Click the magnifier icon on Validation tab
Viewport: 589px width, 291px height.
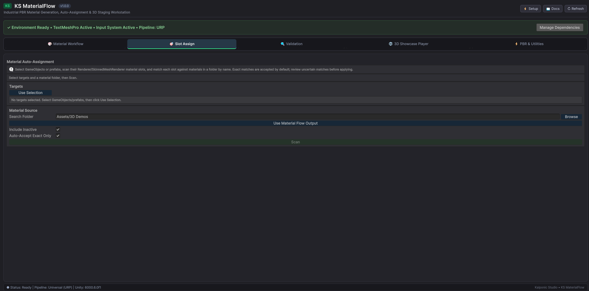(x=282, y=44)
